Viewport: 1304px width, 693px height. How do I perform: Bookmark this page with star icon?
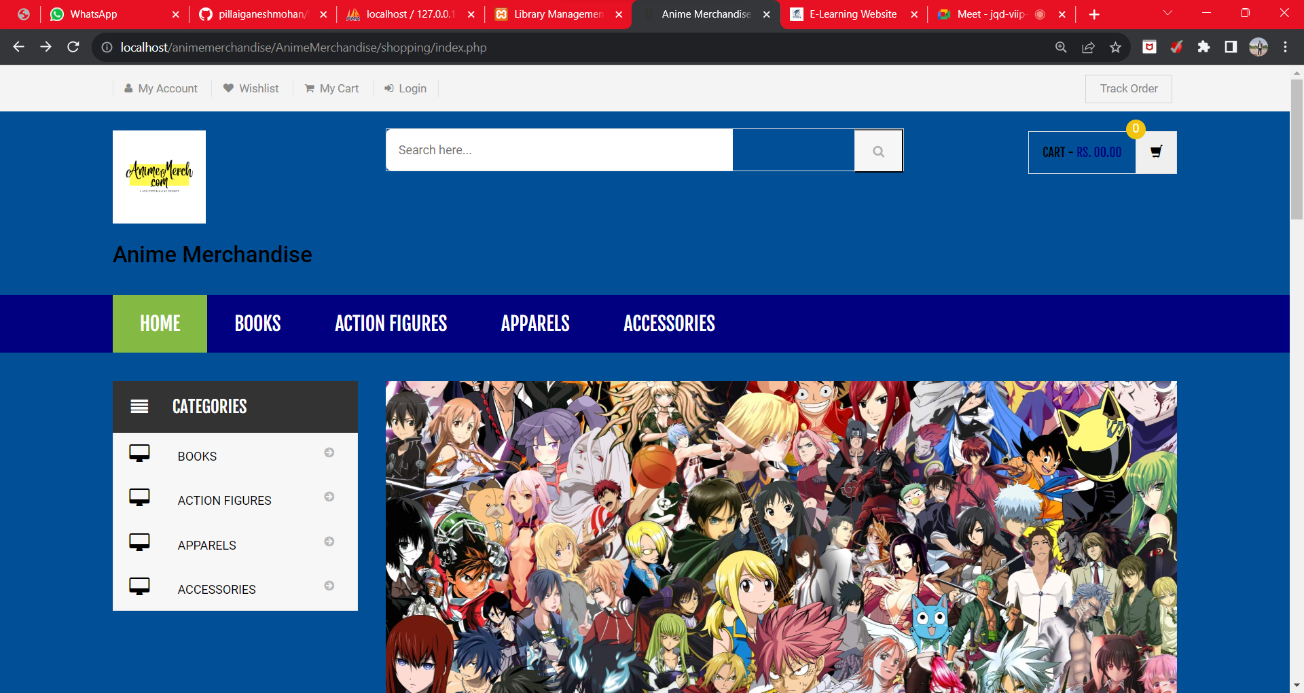tap(1115, 47)
